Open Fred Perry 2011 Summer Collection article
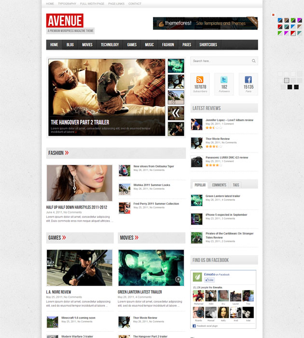 click(156, 204)
